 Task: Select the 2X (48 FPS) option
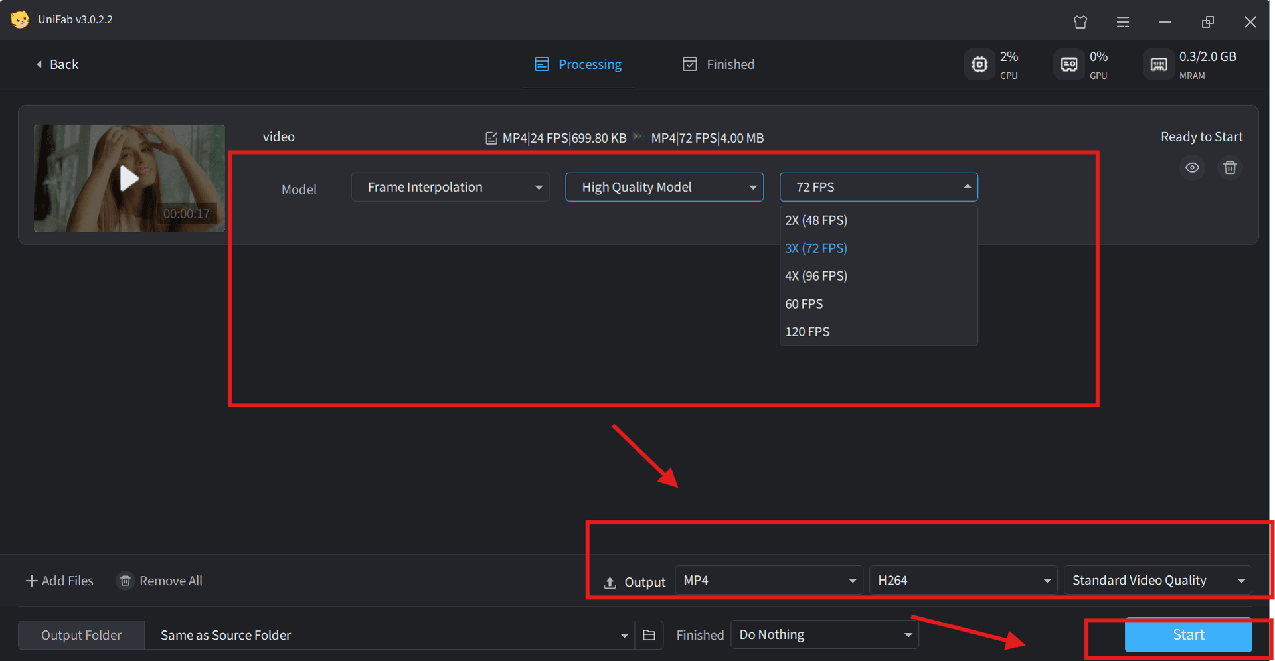point(879,220)
